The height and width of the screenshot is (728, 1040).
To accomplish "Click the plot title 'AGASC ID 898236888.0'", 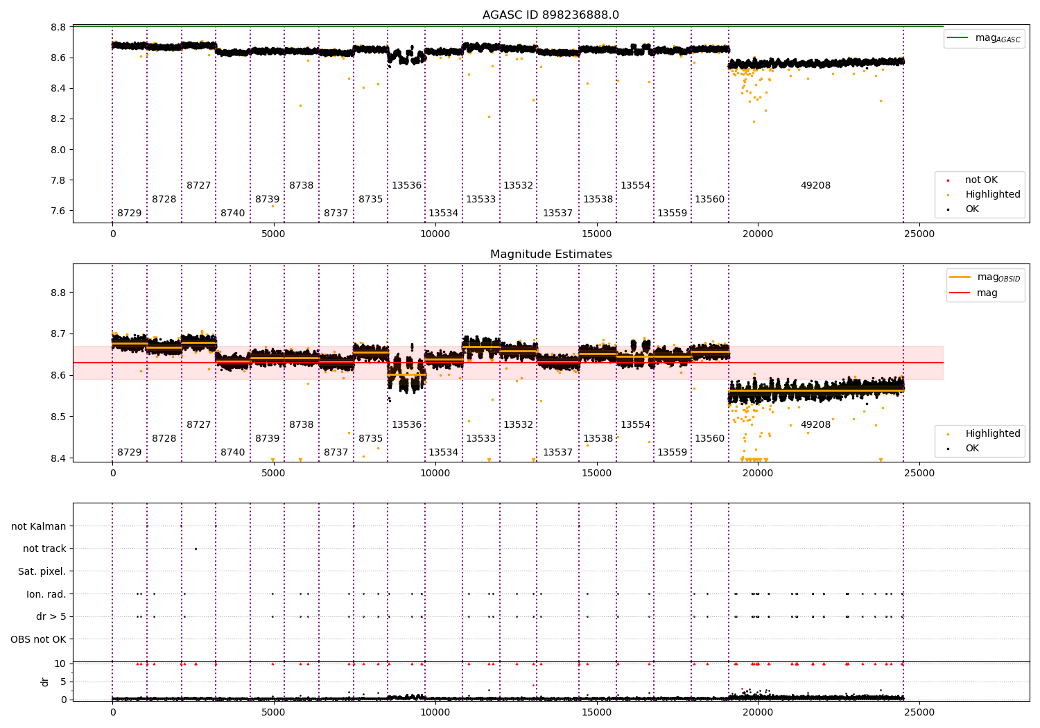I will coord(551,15).
